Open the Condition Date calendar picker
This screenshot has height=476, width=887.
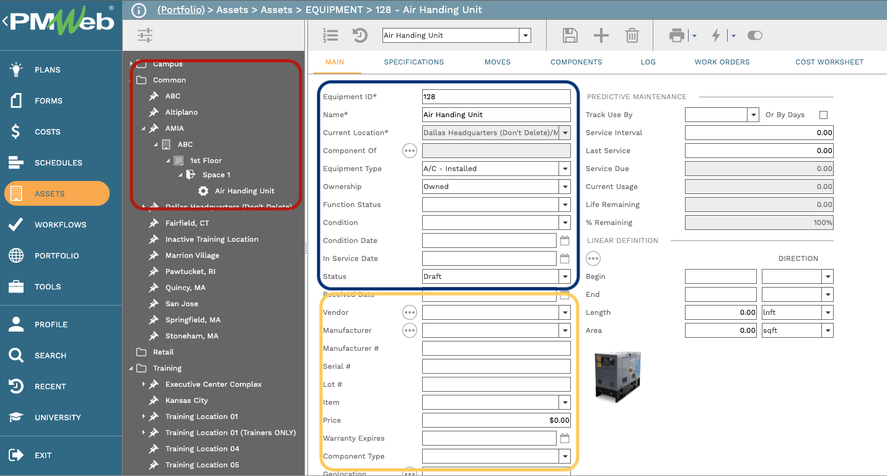[x=565, y=240]
